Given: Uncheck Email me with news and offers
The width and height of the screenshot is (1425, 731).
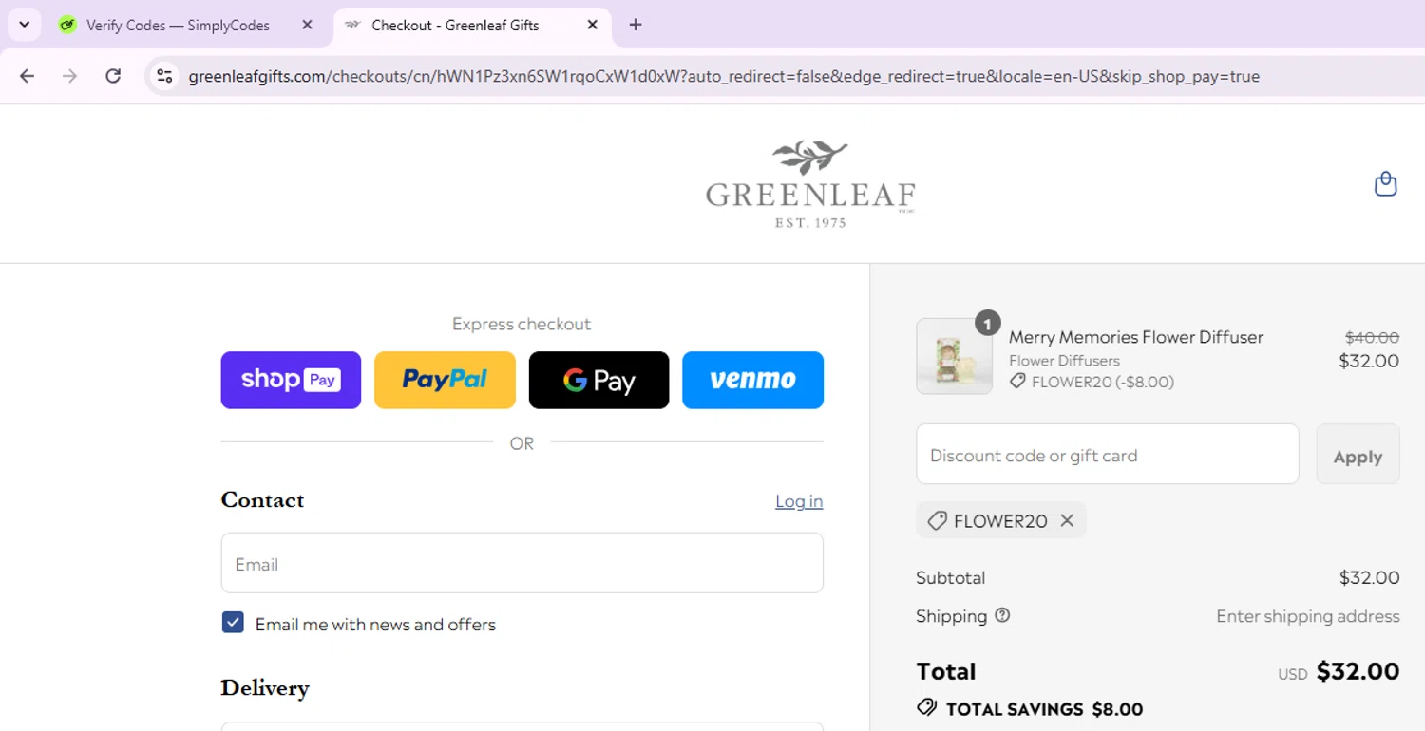Looking at the screenshot, I should point(233,623).
